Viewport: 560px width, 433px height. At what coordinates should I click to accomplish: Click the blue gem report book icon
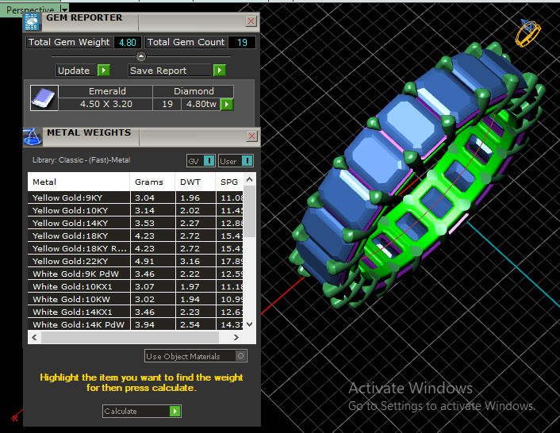(44, 98)
